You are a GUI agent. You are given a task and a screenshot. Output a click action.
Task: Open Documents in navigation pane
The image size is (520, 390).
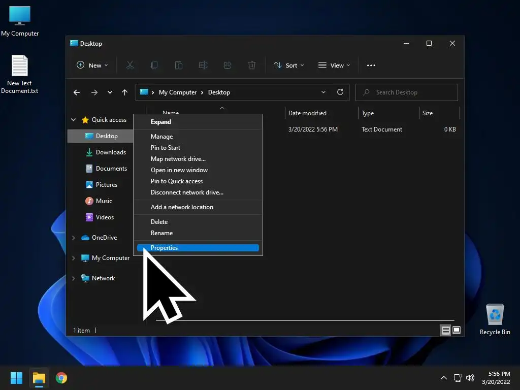(x=106, y=169)
